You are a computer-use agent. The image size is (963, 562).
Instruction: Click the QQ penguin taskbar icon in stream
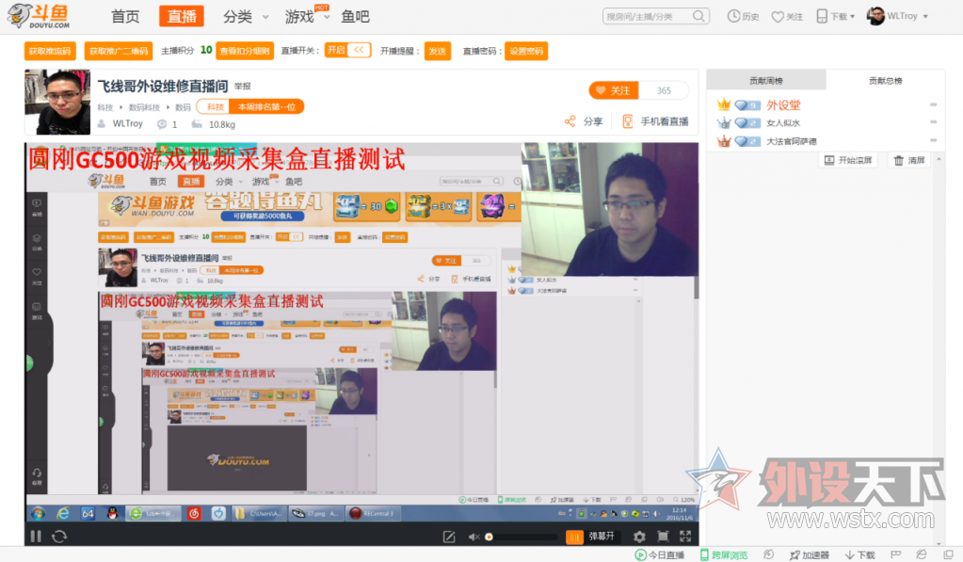[112, 513]
